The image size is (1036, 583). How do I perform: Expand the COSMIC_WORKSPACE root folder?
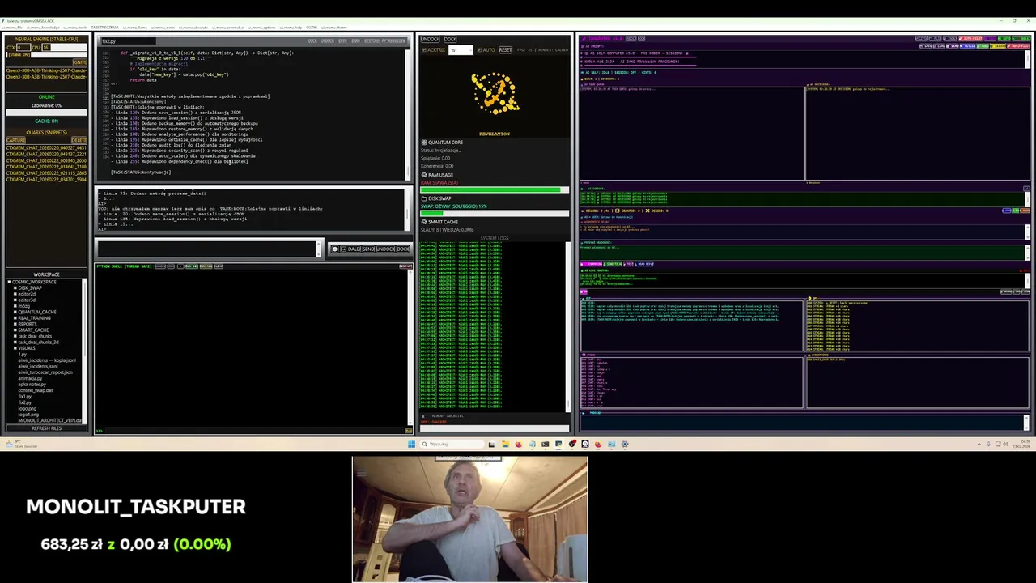(x=9, y=282)
